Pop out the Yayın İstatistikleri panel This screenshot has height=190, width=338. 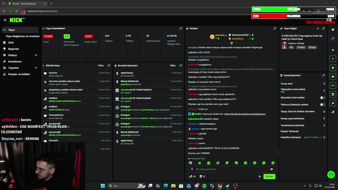181,28
